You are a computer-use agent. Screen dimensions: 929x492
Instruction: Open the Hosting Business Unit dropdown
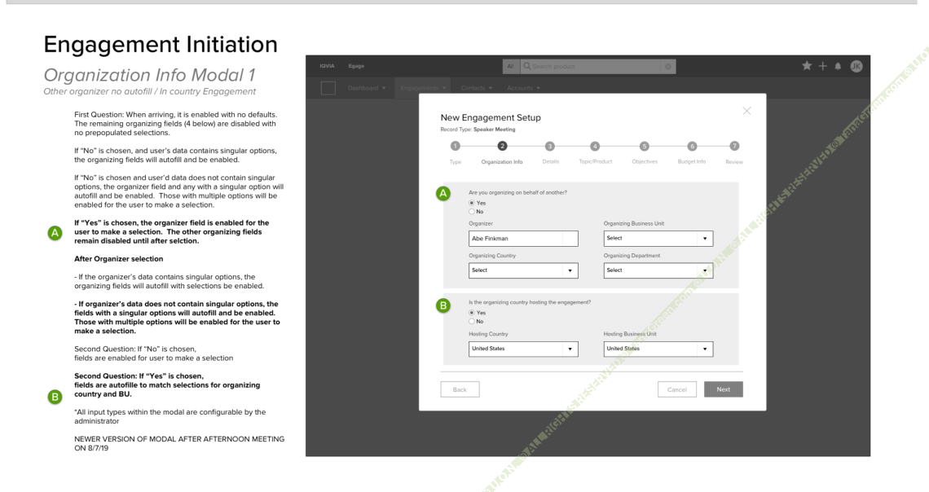click(x=658, y=349)
